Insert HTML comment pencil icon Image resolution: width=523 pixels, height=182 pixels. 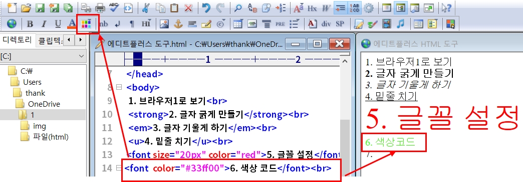pyautogui.click(x=206, y=23)
